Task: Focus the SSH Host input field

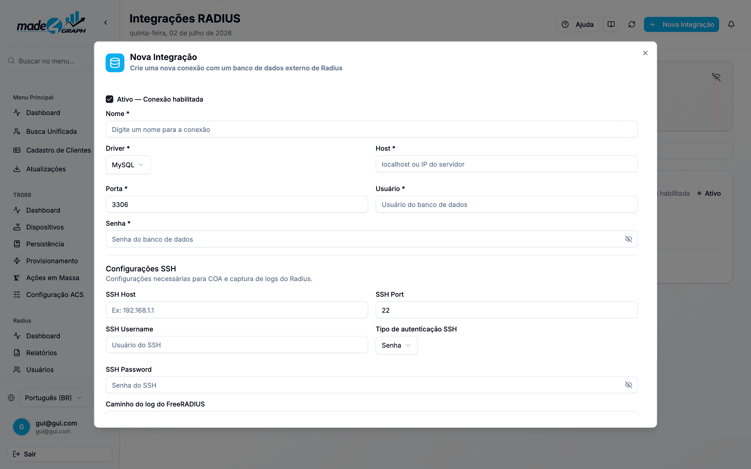Action: pyautogui.click(x=237, y=310)
